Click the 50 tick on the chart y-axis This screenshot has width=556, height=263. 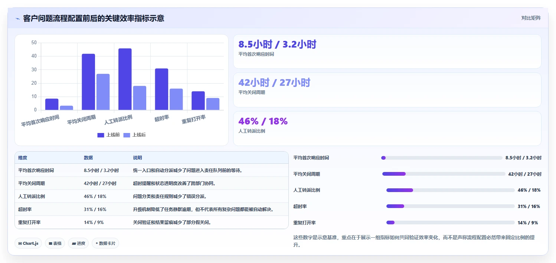[x=34, y=43]
